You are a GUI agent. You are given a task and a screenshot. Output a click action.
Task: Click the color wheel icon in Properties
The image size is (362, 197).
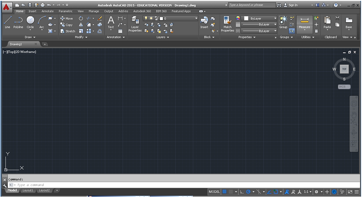coord(238,18)
